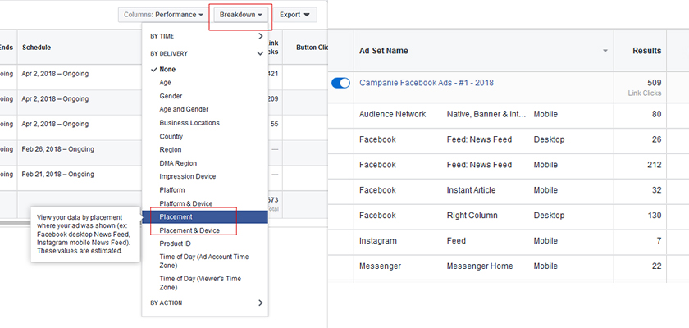Image resolution: width=689 pixels, height=328 pixels.
Task: Toggle the Campanie Facebook Ads ad set switch
Action: 340,83
